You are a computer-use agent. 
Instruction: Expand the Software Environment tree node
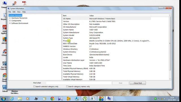[10, 23]
